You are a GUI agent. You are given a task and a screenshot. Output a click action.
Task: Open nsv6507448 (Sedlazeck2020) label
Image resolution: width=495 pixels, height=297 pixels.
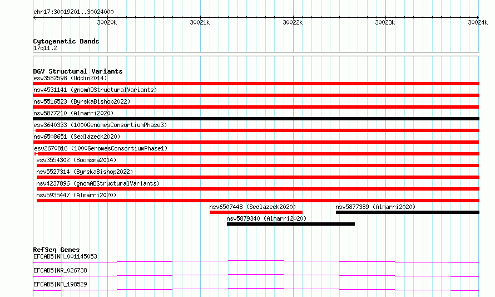[x=253, y=207]
